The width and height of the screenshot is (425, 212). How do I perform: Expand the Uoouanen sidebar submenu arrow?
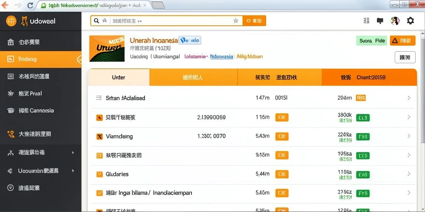click(73, 171)
